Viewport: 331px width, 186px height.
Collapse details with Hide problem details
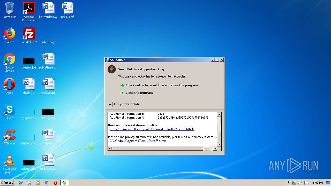pyautogui.click(x=123, y=104)
